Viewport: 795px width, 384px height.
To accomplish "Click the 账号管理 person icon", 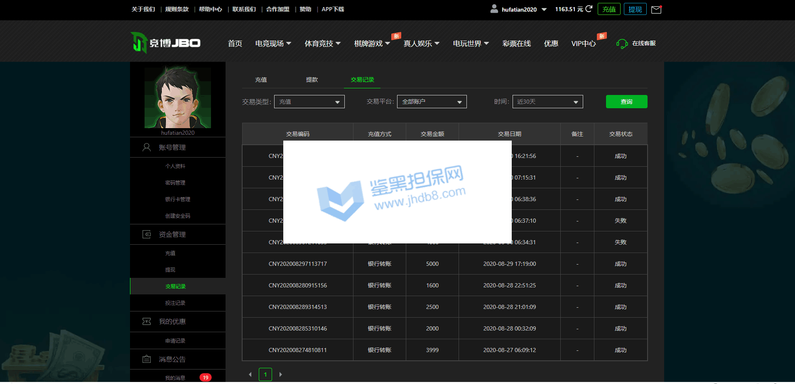I will pyautogui.click(x=147, y=147).
